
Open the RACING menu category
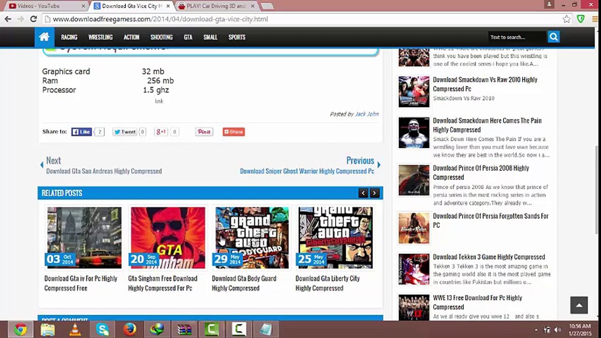click(x=69, y=37)
